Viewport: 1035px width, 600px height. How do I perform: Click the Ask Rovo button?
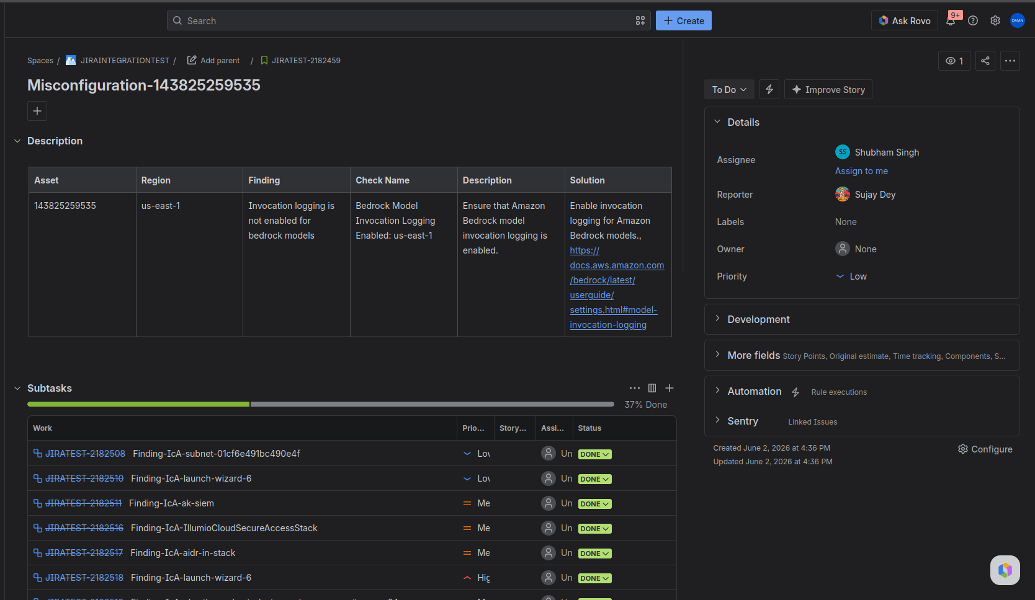[905, 20]
